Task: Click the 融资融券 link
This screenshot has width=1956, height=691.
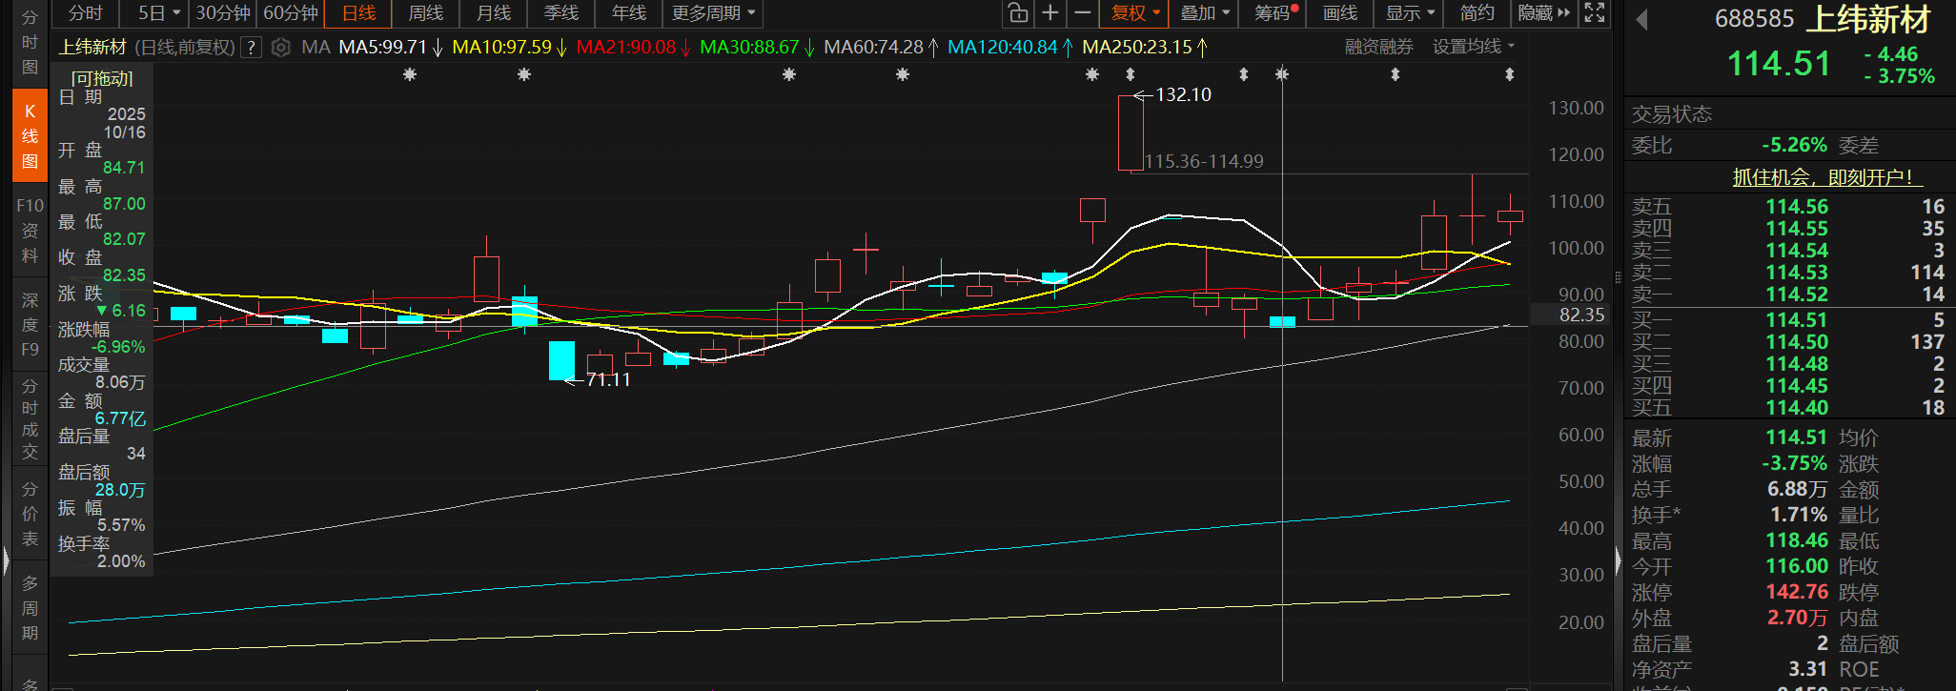Action: (x=1378, y=47)
